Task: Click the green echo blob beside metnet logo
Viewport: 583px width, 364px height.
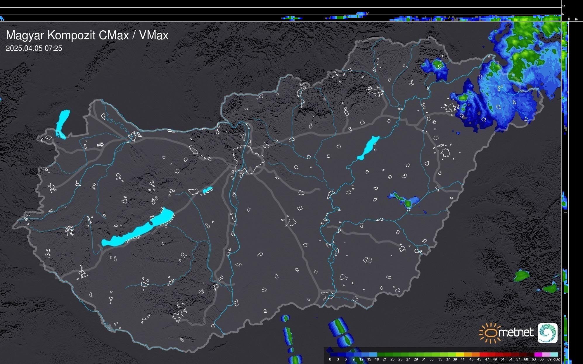Action: (521, 276)
